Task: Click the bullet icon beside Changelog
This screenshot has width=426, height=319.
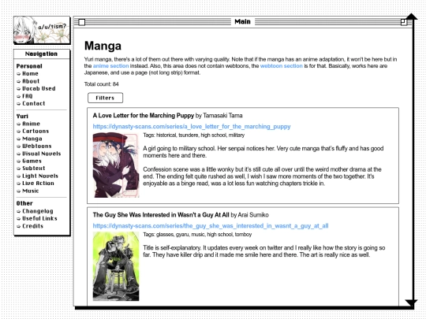Action: 18,212
